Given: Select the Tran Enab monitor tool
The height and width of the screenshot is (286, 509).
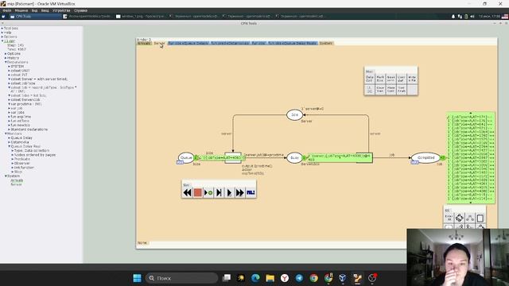Looking at the screenshot, I should pyautogui.click(x=401, y=90).
